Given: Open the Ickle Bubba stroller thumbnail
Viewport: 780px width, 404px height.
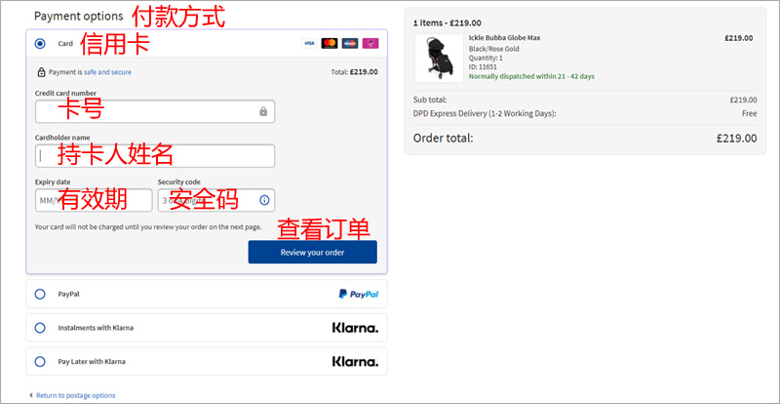Looking at the screenshot, I should (439, 58).
